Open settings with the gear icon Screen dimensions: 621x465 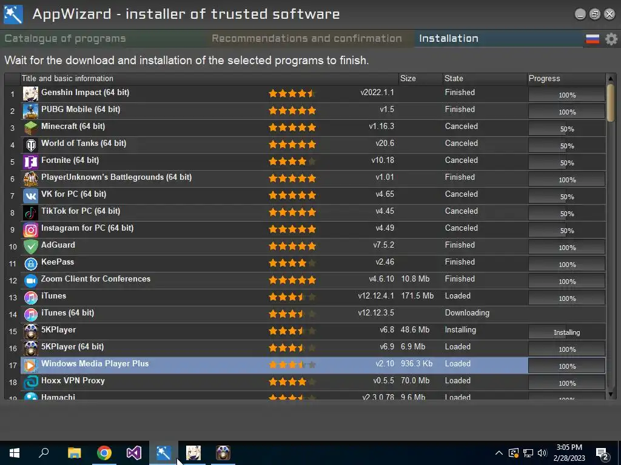click(611, 39)
